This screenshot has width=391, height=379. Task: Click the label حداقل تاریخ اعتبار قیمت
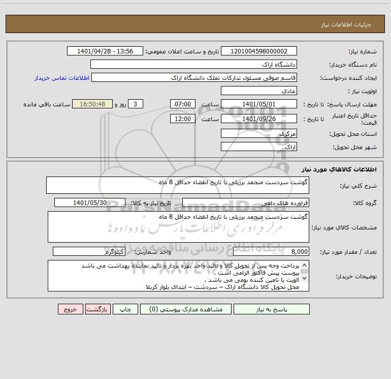pyautogui.click(x=354, y=119)
